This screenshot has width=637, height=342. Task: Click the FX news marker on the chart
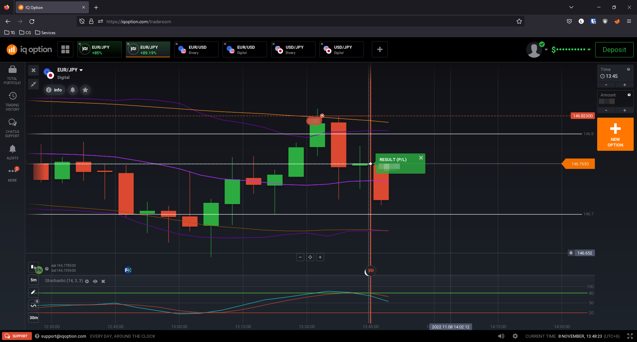pos(128,270)
